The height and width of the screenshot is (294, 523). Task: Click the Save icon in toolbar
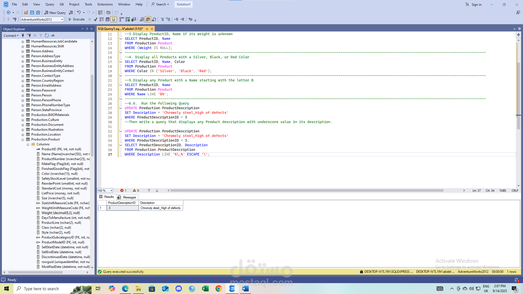click(x=32, y=13)
